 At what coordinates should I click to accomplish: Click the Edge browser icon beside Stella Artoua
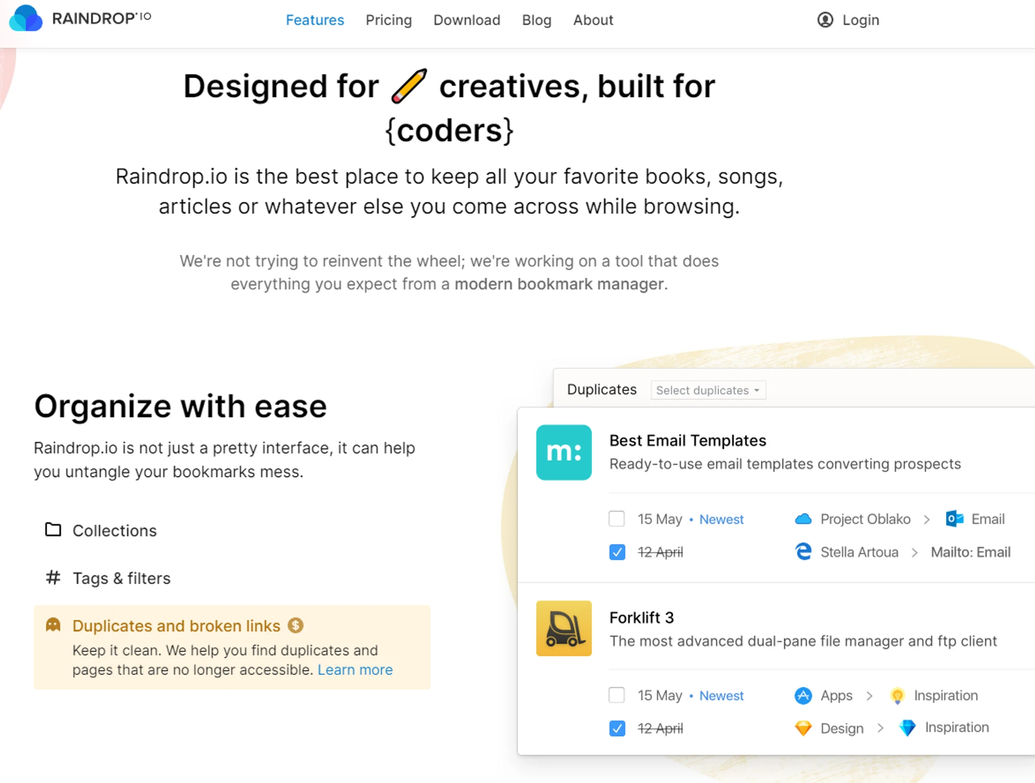click(803, 552)
